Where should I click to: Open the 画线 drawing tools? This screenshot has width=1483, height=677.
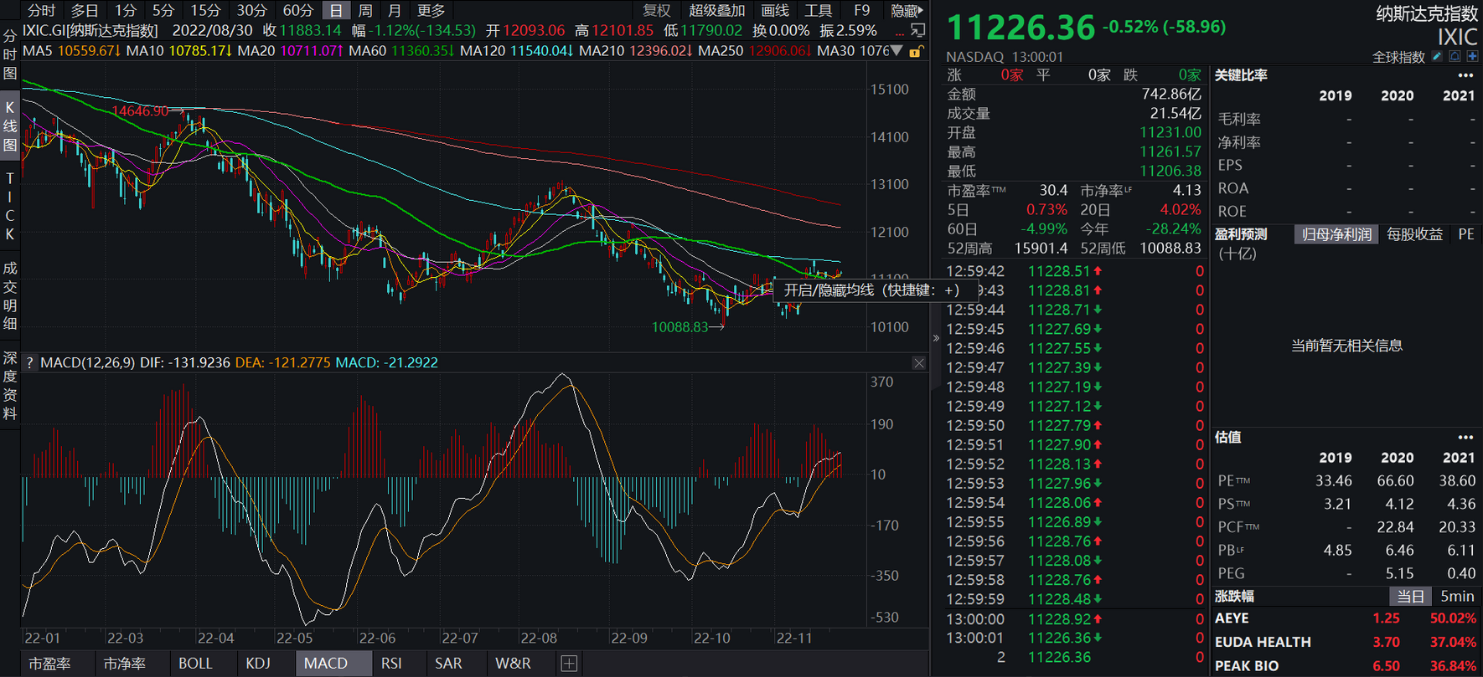pyautogui.click(x=775, y=10)
